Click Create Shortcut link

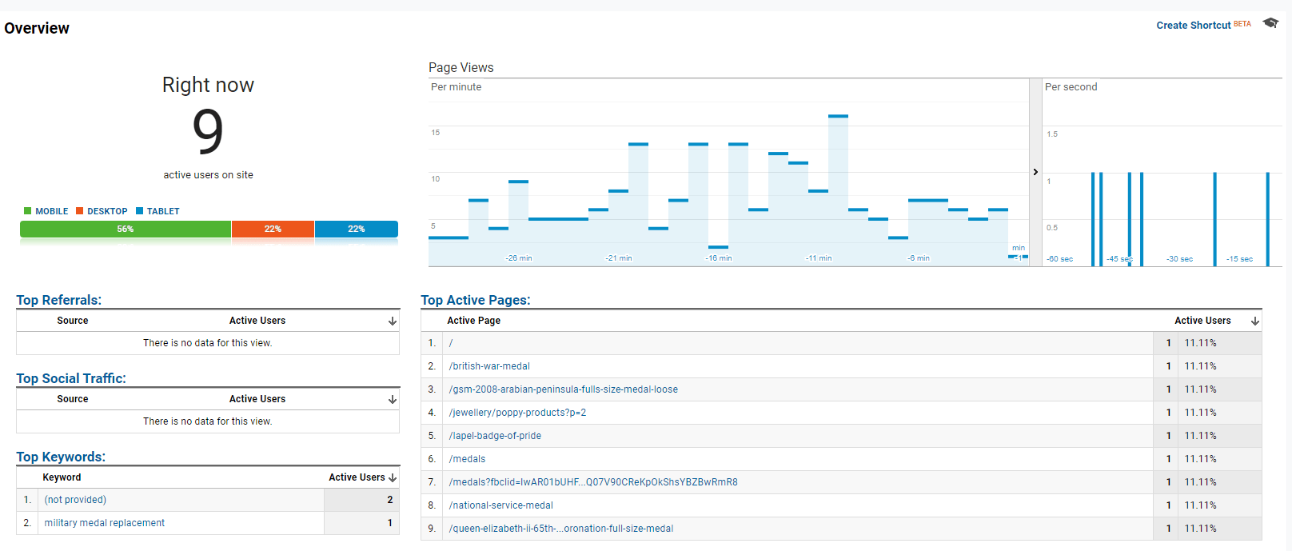tap(1193, 26)
